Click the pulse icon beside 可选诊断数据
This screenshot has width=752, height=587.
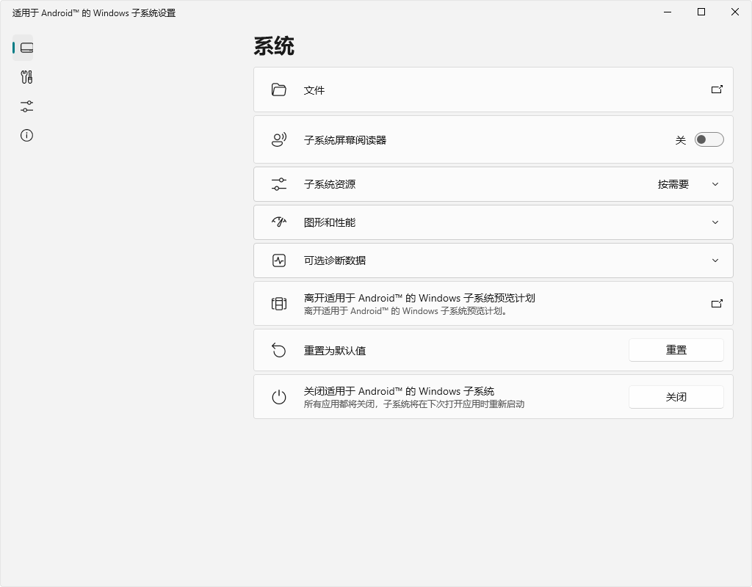(278, 260)
